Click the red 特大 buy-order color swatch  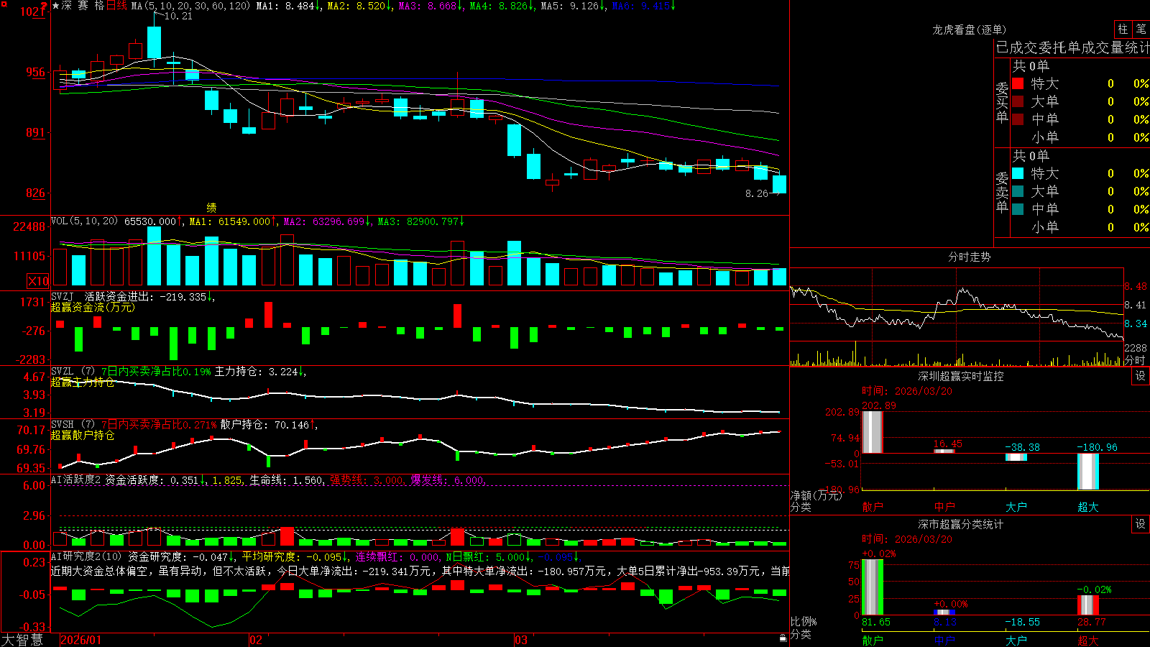coord(1018,83)
